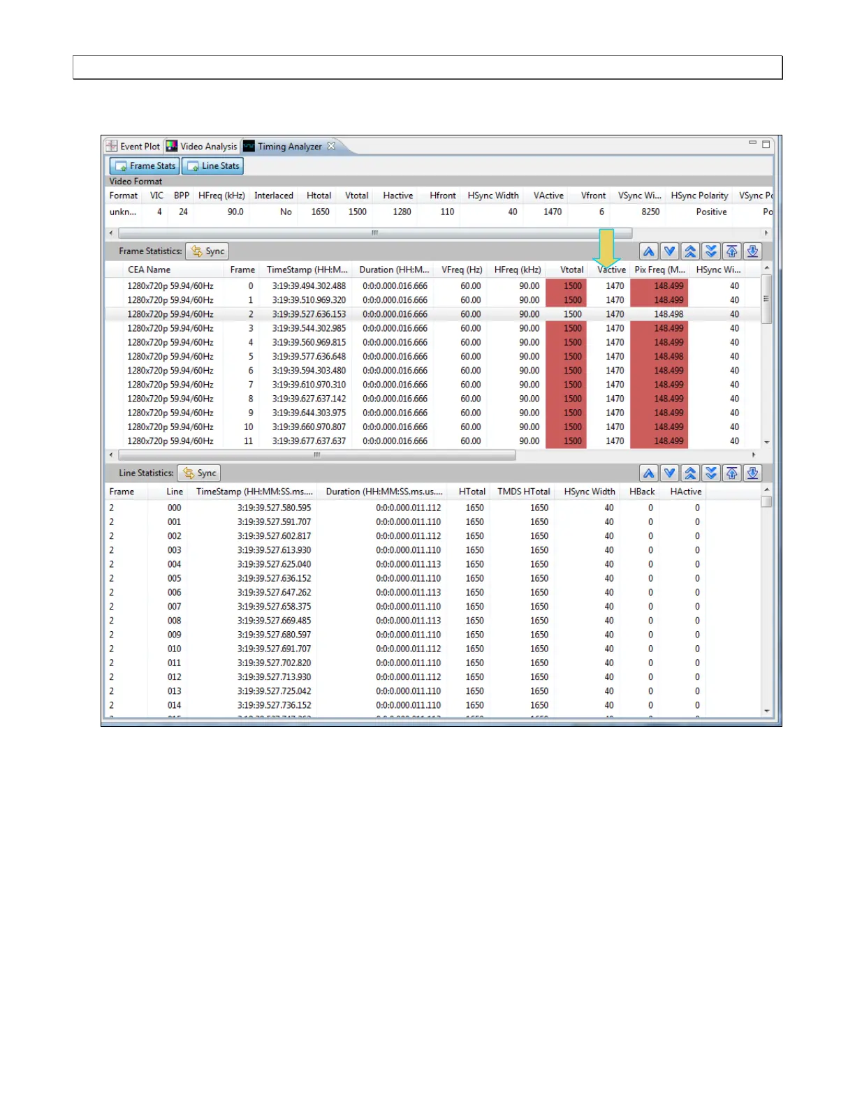This screenshot has height=1106, width=855.
Task: Select highlighted frame 2 row
Action: pyautogui.click(x=432, y=314)
